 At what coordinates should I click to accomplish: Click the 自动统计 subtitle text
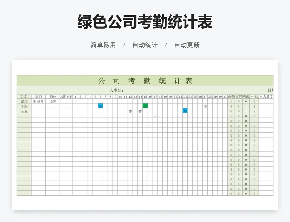[145, 45]
